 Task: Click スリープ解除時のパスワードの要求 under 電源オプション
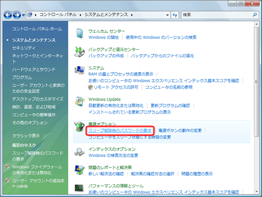point(120,130)
